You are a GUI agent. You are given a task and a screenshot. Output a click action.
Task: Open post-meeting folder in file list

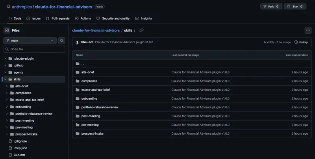(91, 116)
